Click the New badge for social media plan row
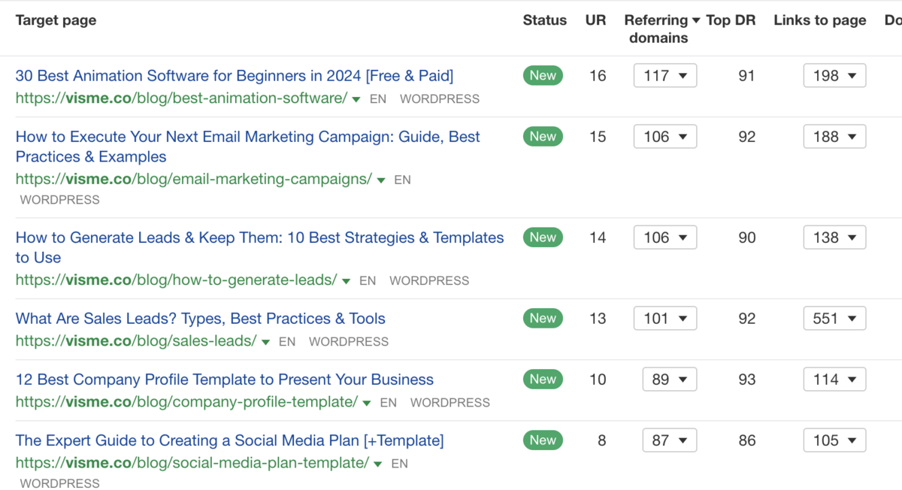The height and width of the screenshot is (490, 902). (x=543, y=440)
